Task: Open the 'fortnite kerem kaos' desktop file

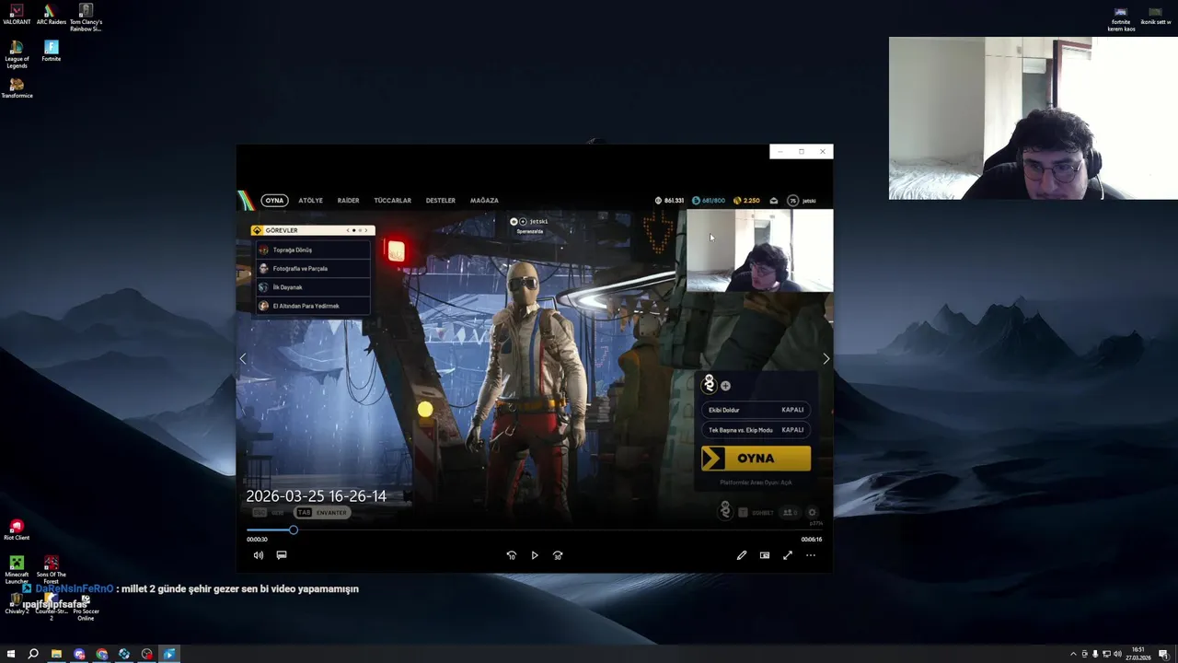Action: click(1121, 19)
